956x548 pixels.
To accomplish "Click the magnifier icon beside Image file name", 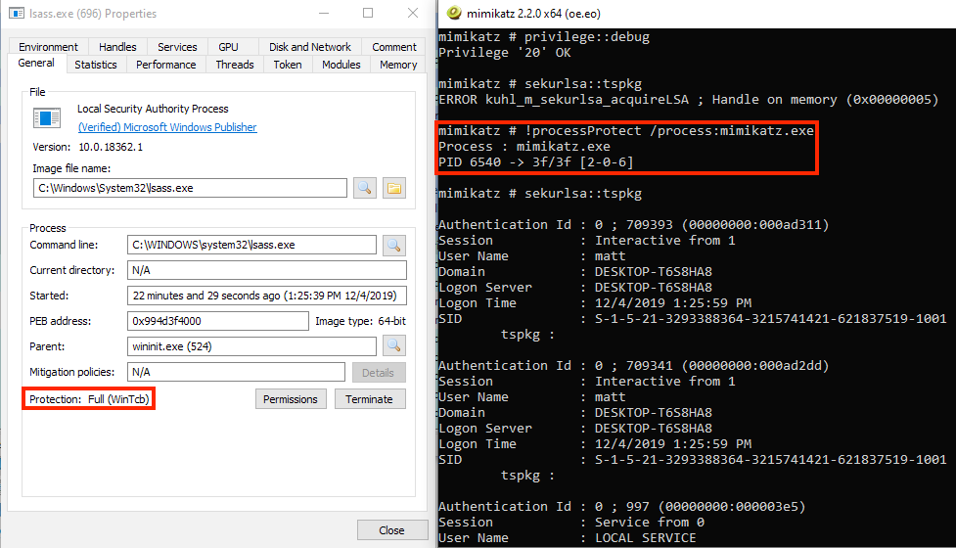I will coord(365,188).
